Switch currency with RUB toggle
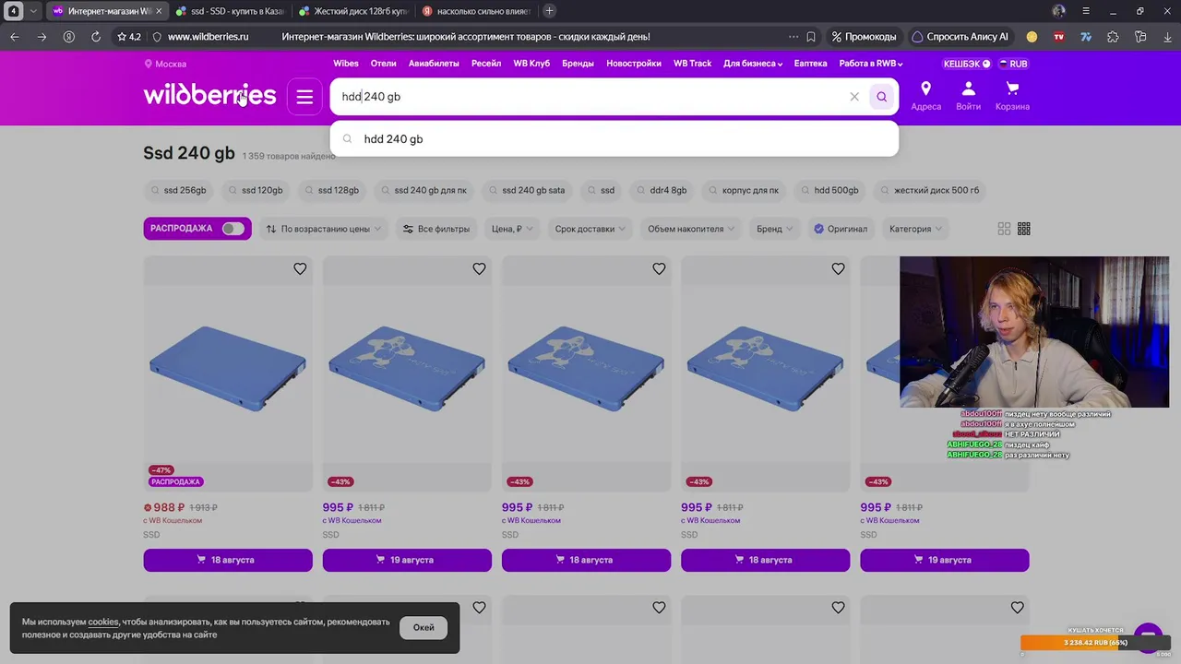1181x664 pixels. [1013, 64]
